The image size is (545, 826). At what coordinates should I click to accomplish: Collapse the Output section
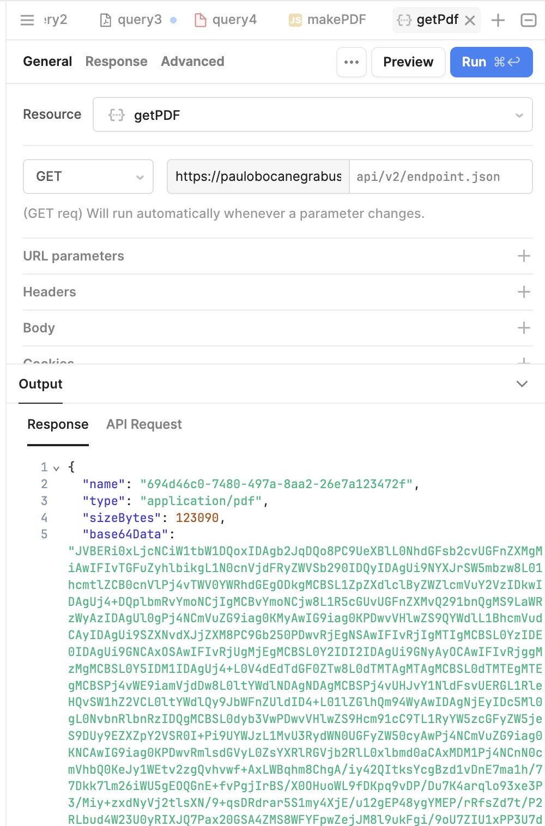(522, 384)
